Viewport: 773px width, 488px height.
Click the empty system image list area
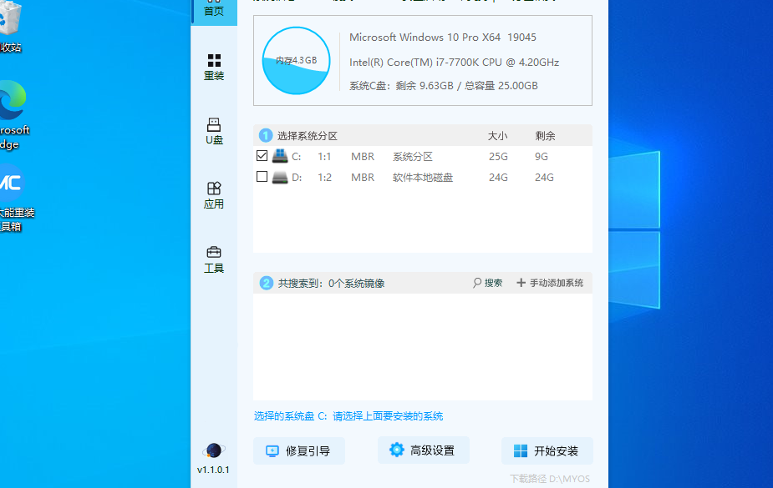point(423,347)
